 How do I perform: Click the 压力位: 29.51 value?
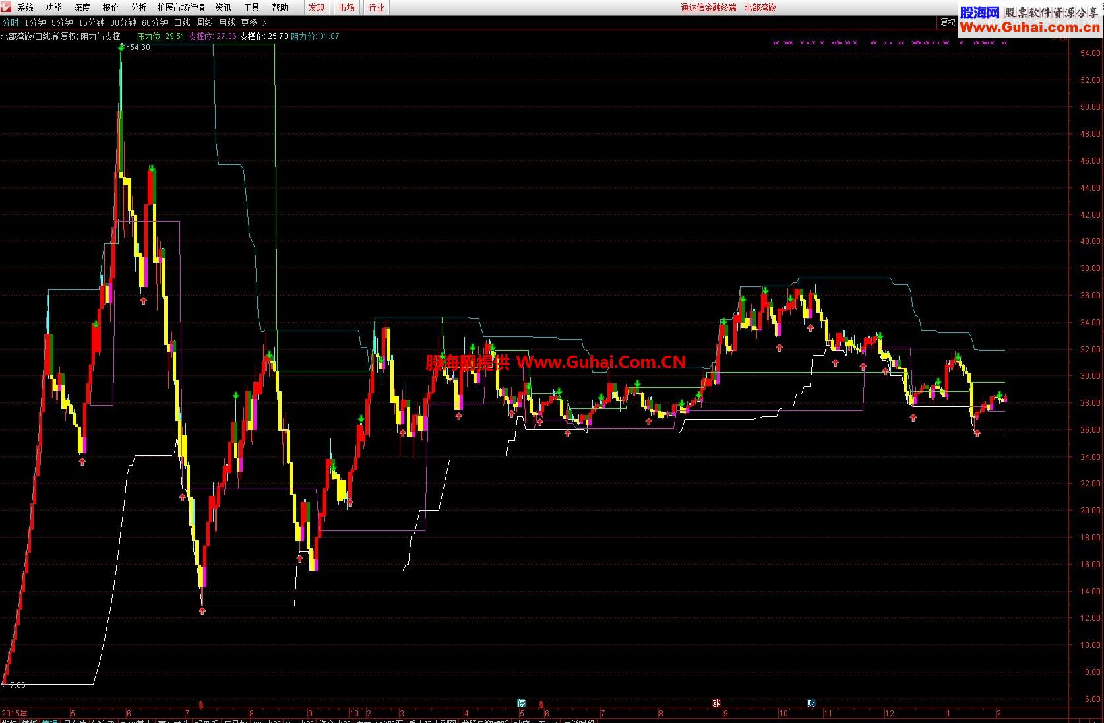point(161,36)
